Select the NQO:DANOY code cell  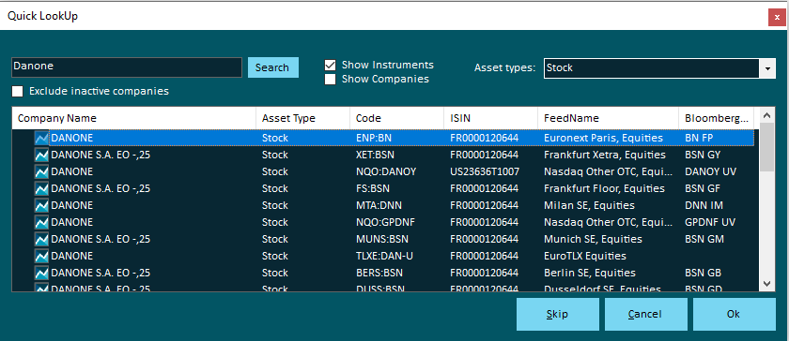(x=396, y=171)
